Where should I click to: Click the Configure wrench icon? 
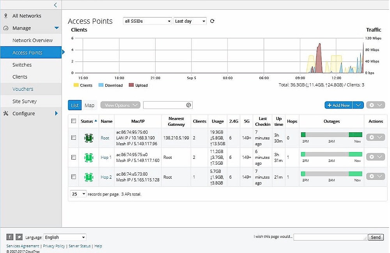tap(6, 114)
